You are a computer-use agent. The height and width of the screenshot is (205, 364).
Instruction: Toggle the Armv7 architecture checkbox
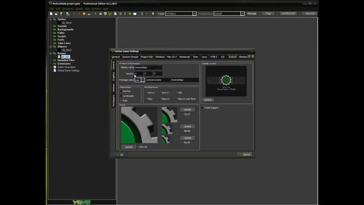(160, 92)
